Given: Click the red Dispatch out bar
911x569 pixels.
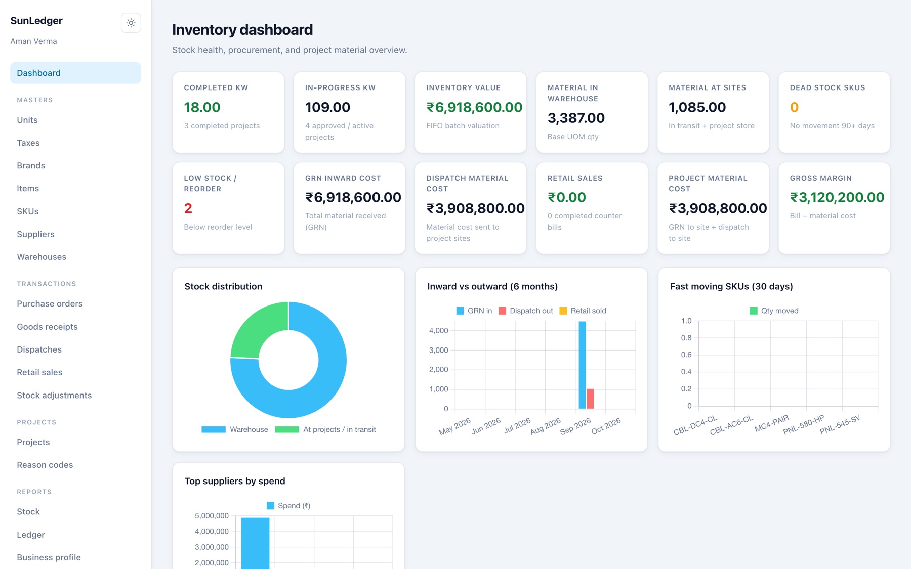Looking at the screenshot, I should pyautogui.click(x=590, y=399).
